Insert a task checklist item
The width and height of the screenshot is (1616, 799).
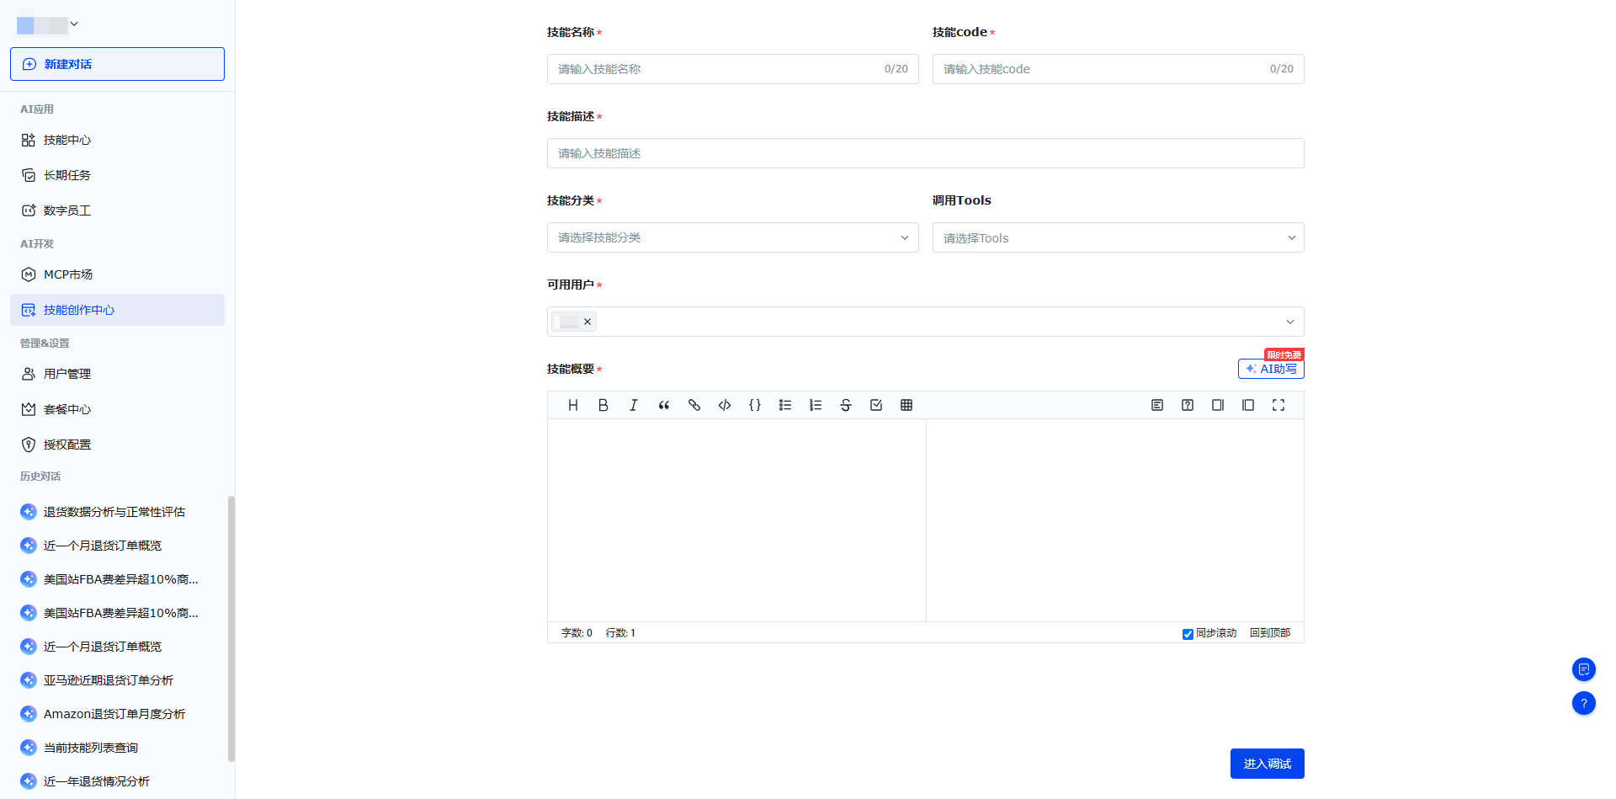(876, 405)
